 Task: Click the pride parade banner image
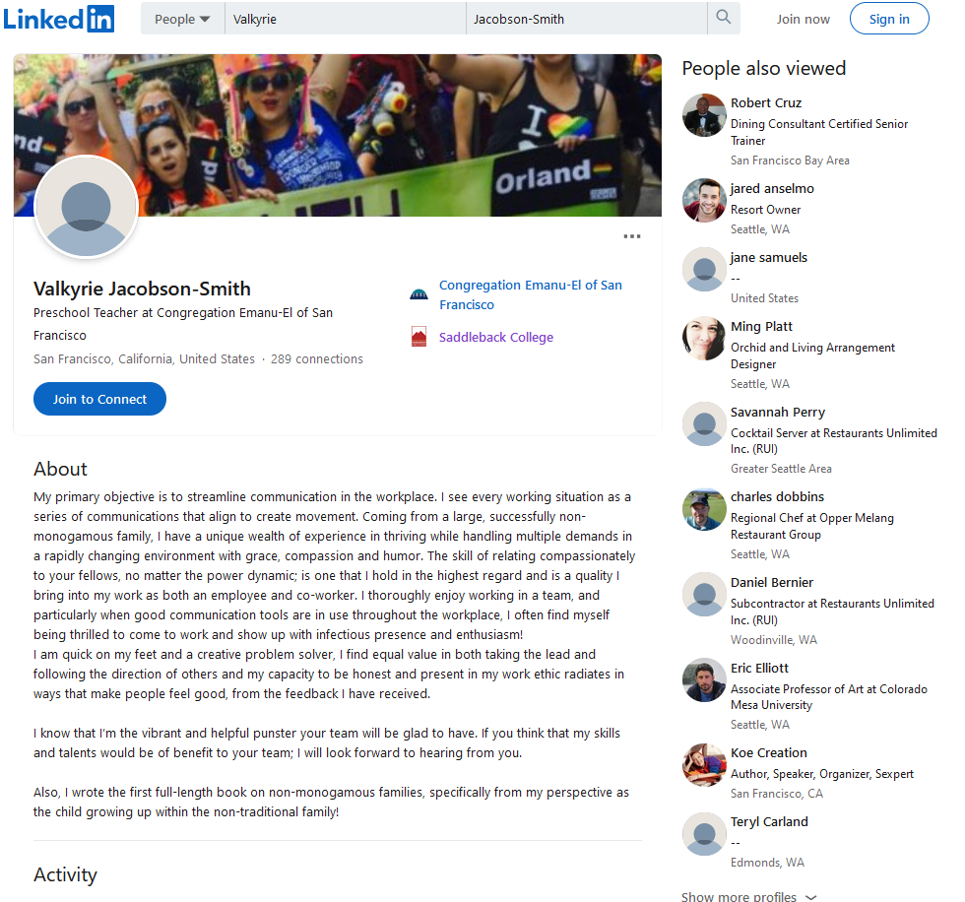coord(337,135)
